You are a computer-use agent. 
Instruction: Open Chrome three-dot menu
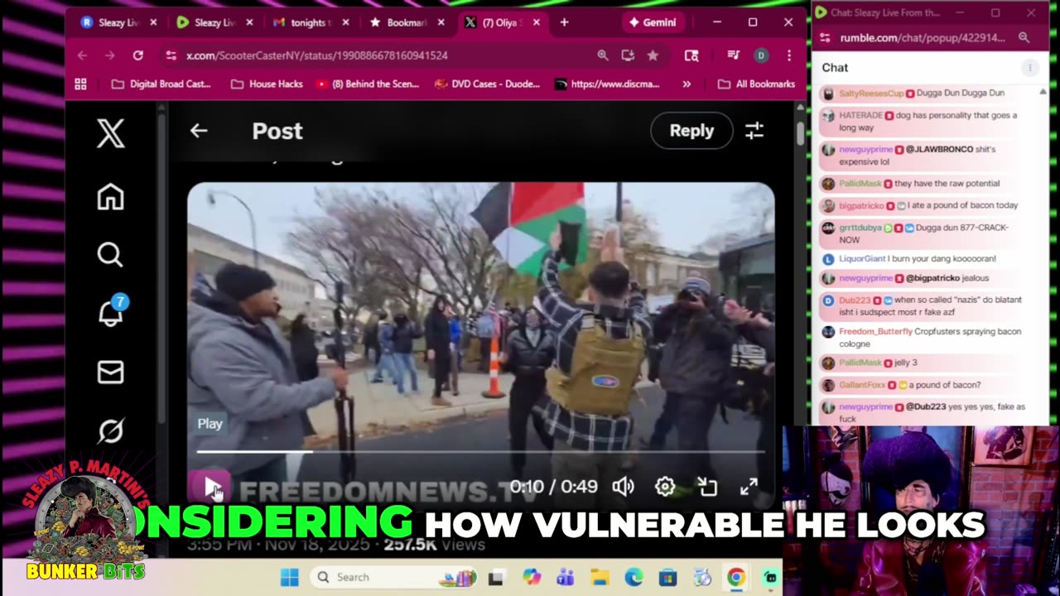tap(788, 55)
